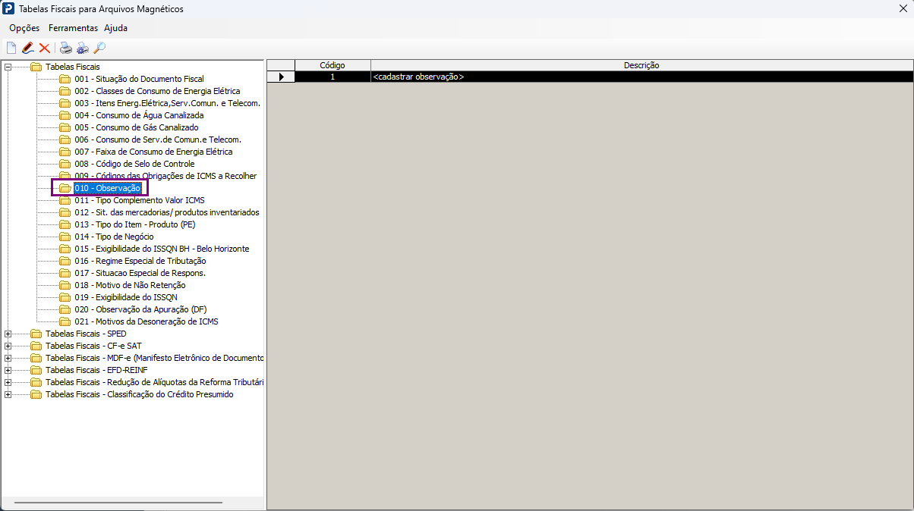Open printer settings gear icon
Viewport: 914px width, 511px height.
pyautogui.click(x=83, y=49)
